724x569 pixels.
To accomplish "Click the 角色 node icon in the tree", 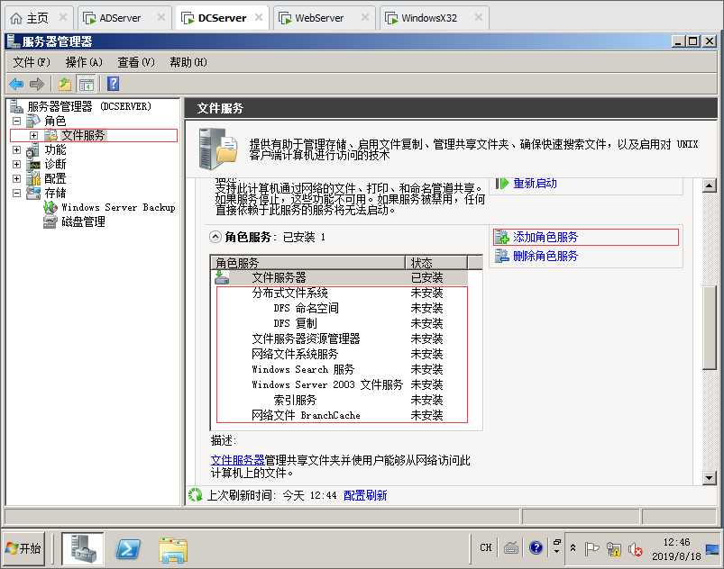I will click(x=33, y=121).
